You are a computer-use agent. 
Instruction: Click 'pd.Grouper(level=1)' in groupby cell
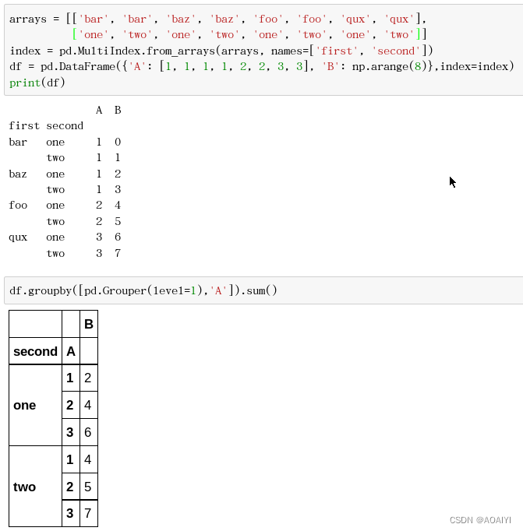[x=143, y=290]
